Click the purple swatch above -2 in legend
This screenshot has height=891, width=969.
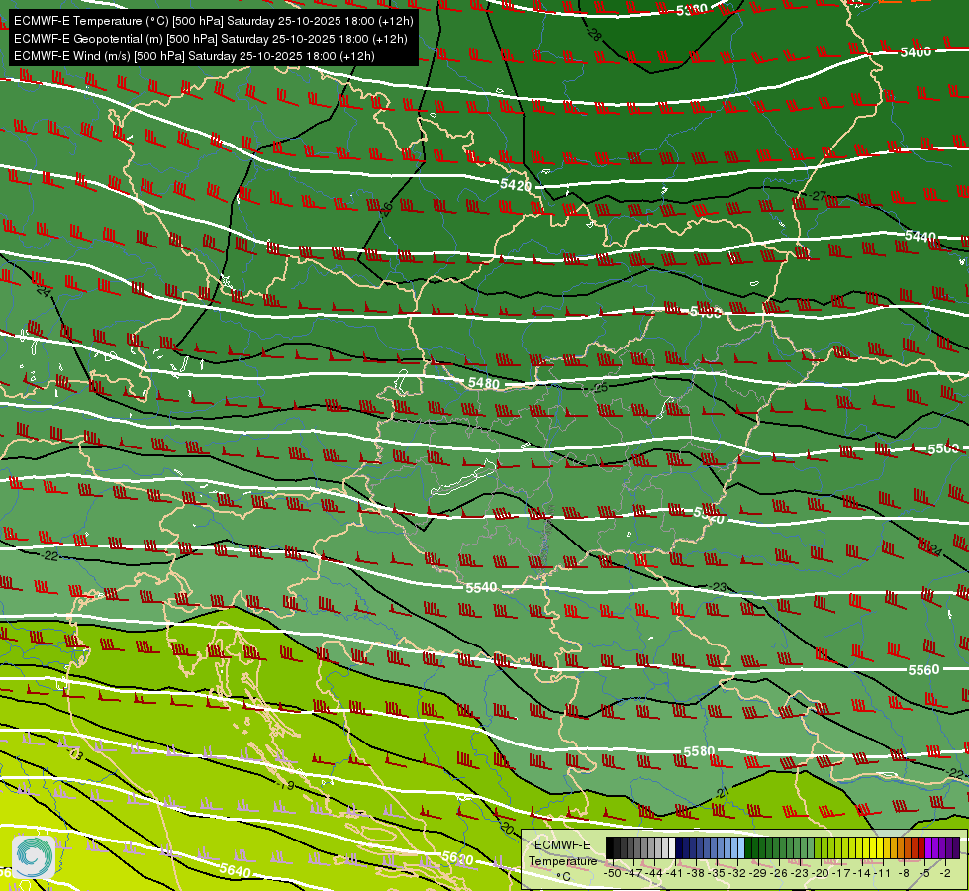[942, 847]
